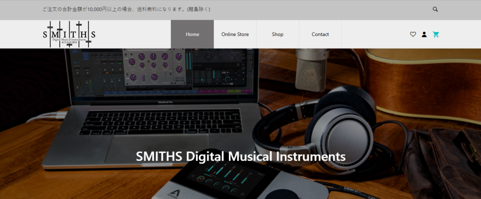The height and width of the screenshot is (199, 481).
Task: Click the wishlist heart icon
Action: (x=413, y=34)
